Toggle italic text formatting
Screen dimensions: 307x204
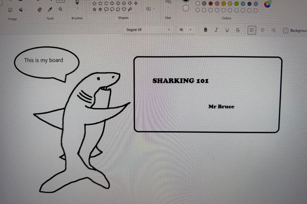click(x=216, y=30)
